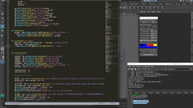
Task: Switch to the Arnold shelf tab
Action: (178, 4)
